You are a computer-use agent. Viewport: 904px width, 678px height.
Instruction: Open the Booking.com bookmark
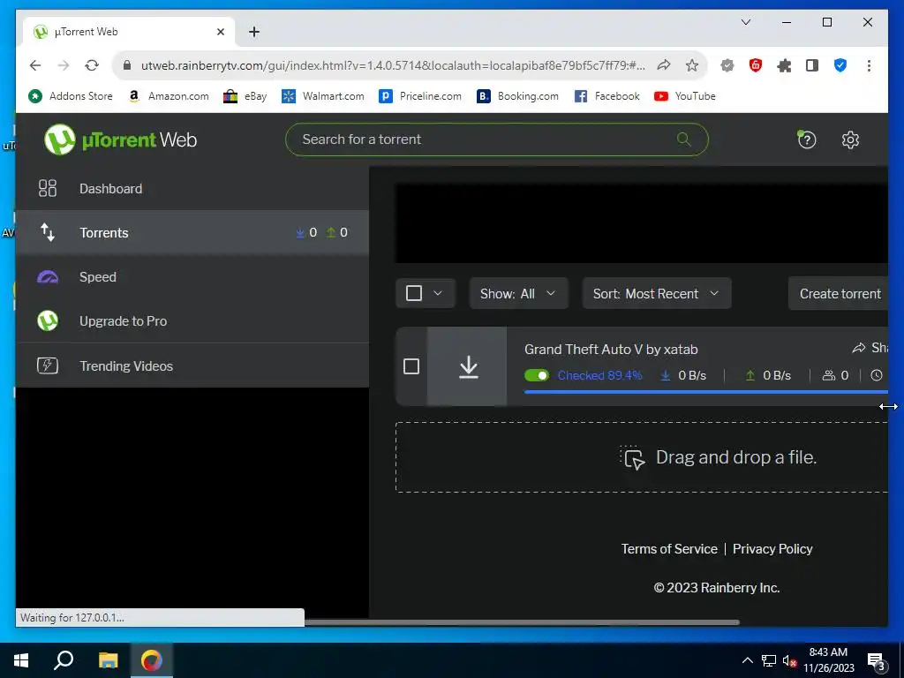[x=517, y=96]
